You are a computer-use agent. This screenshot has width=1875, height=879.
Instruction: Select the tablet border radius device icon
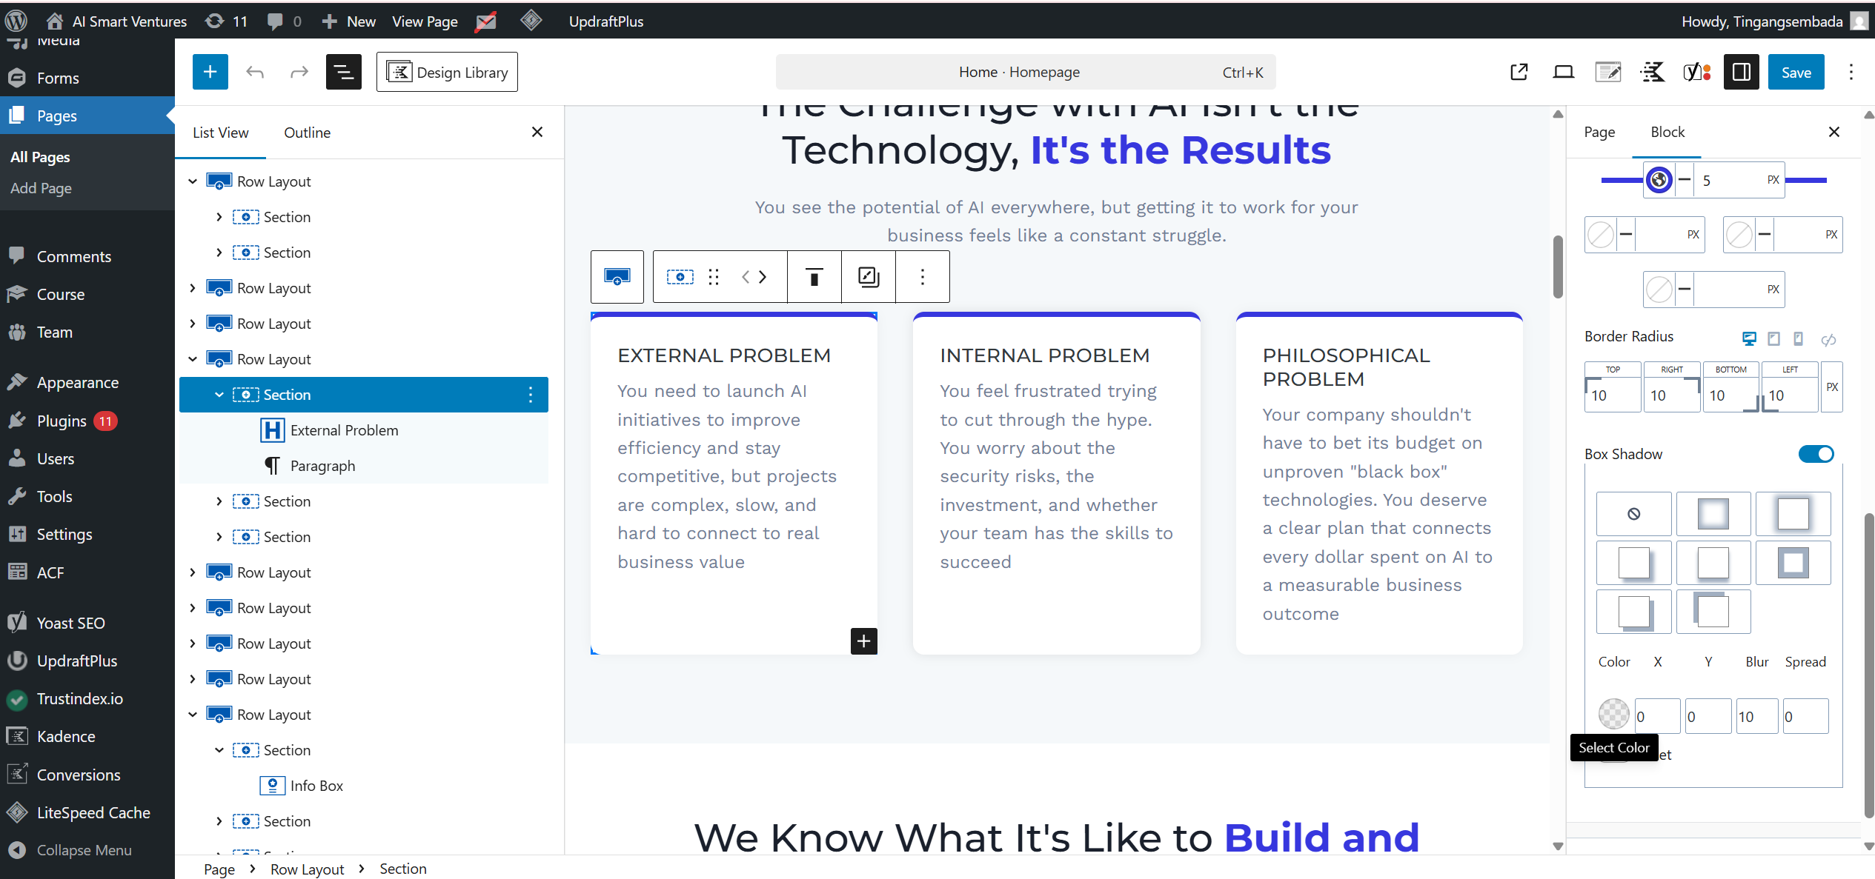[1773, 338]
